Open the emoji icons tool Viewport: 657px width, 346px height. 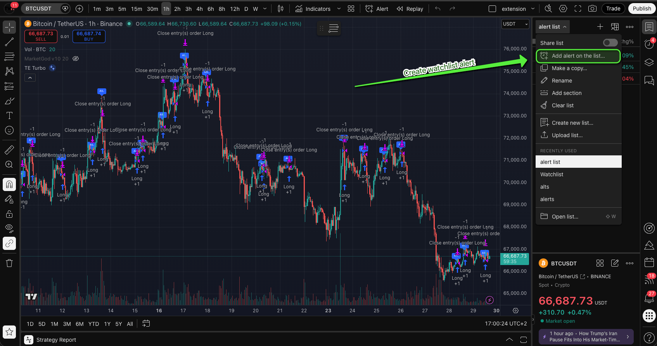pos(9,130)
